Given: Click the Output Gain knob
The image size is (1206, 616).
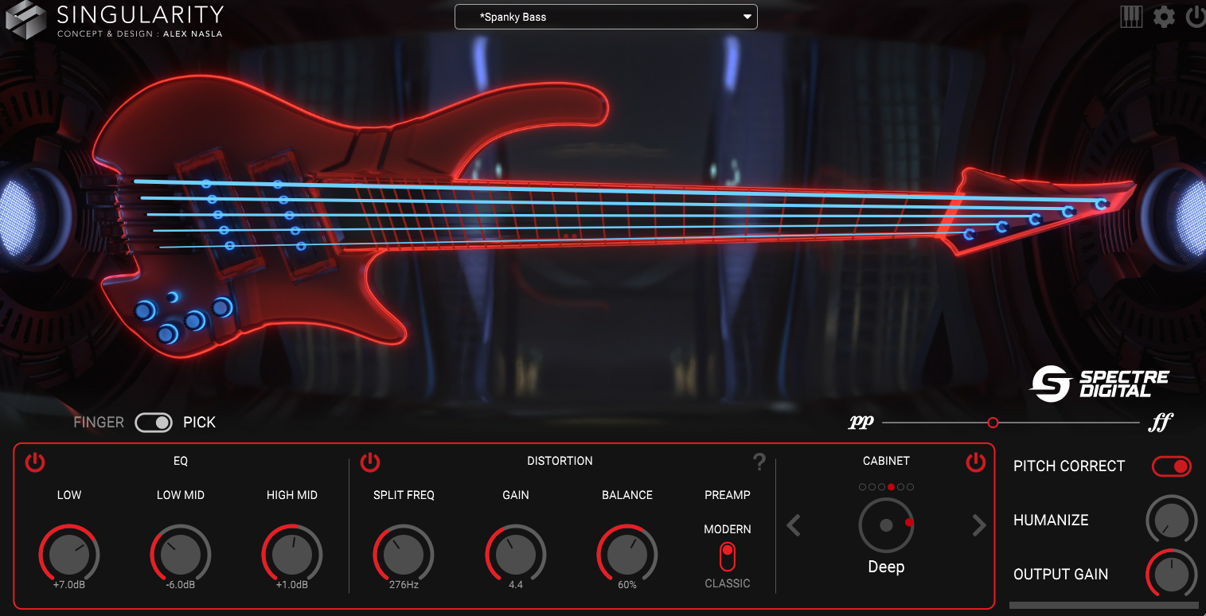Looking at the screenshot, I should point(1172,575).
